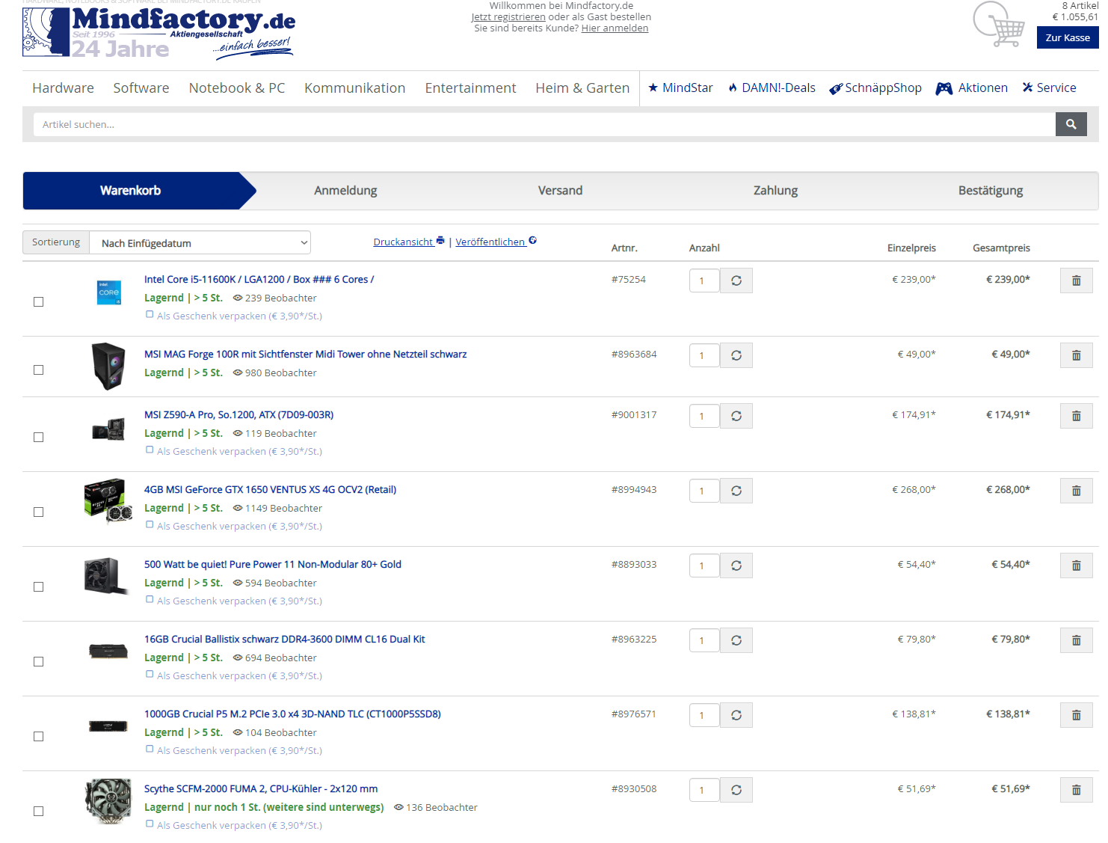The height and width of the screenshot is (843, 1108).
Task: Open the Service page
Action: 1050,88
